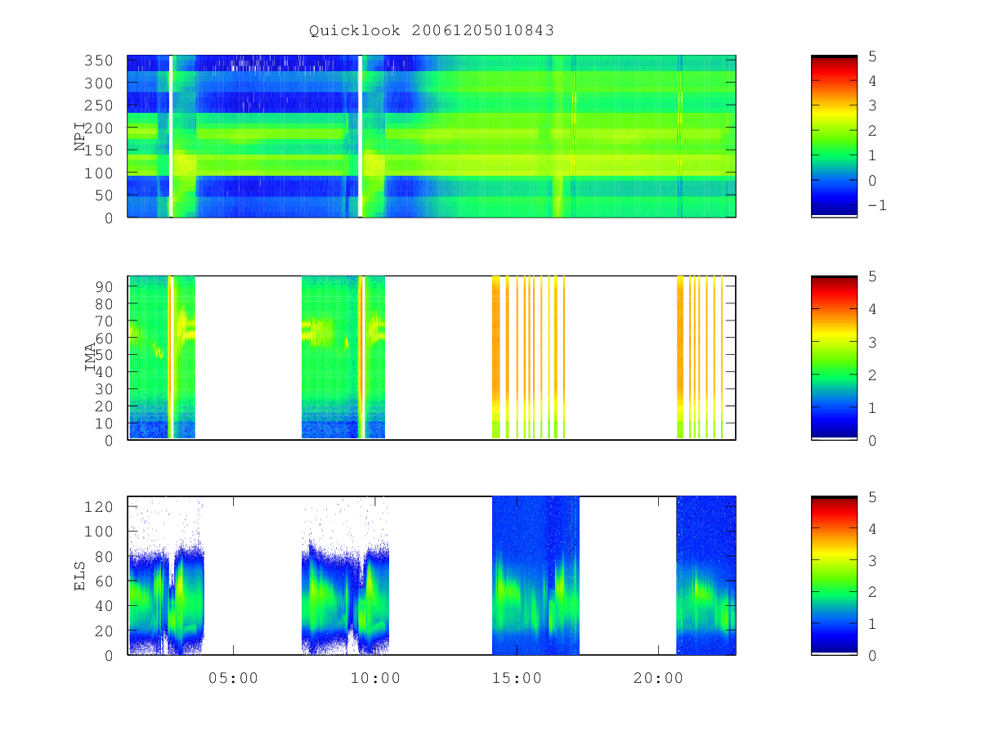Image resolution: width=981 pixels, height=736 pixels.
Task: Click the 3 label on NPI color bar
Action: [871, 106]
